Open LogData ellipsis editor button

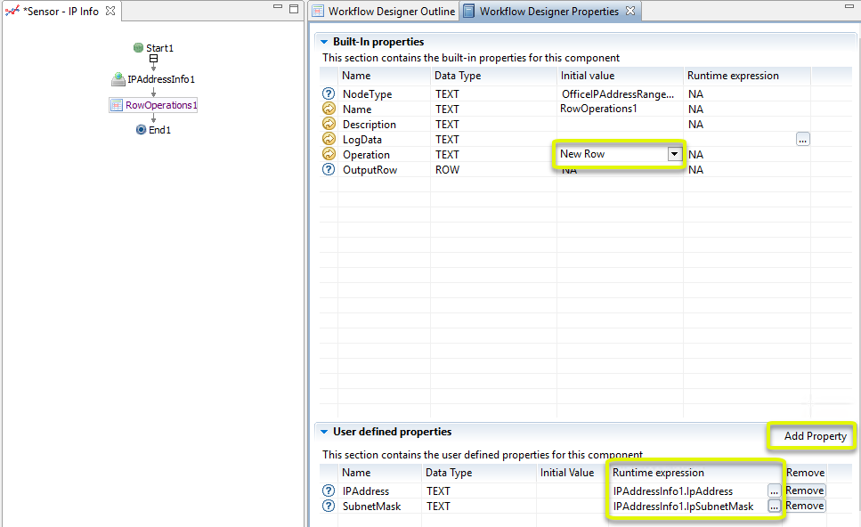803,140
